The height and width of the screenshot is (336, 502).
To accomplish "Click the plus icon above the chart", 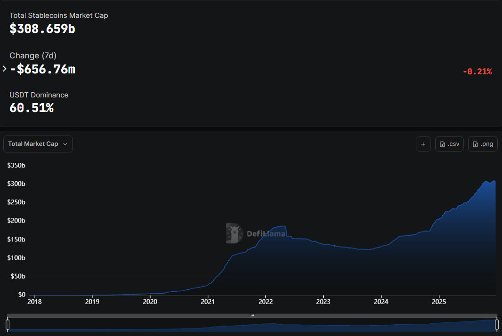I will pyautogui.click(x=423, y=144).
